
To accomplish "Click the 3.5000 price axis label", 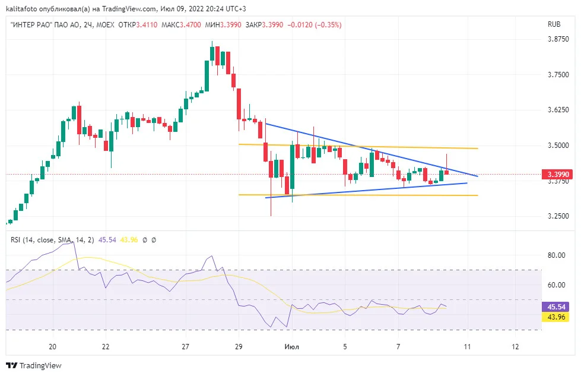I will [558, 146].
